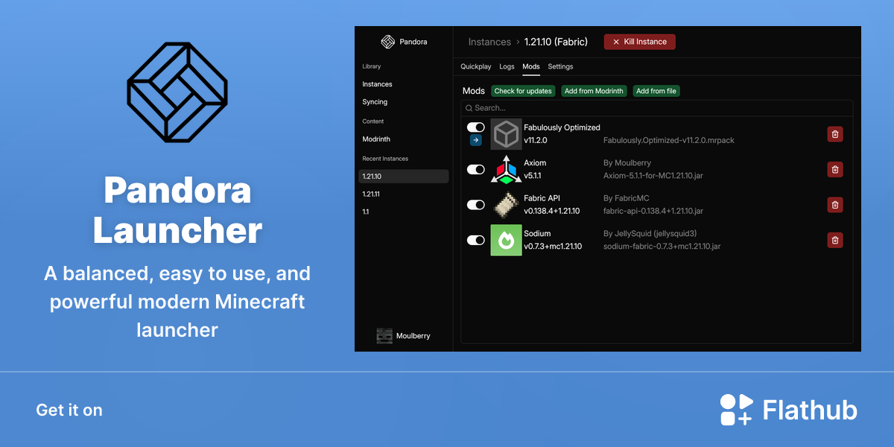
Task: Click the Moulberry account avatar
Action: coord(384,336)
